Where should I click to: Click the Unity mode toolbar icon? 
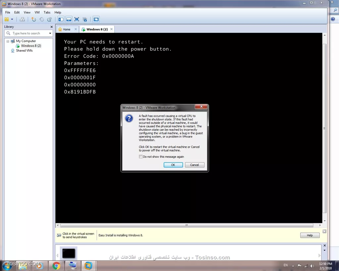tap(85, 20)
